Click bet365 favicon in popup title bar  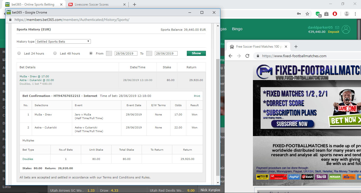tap(9, 12)
